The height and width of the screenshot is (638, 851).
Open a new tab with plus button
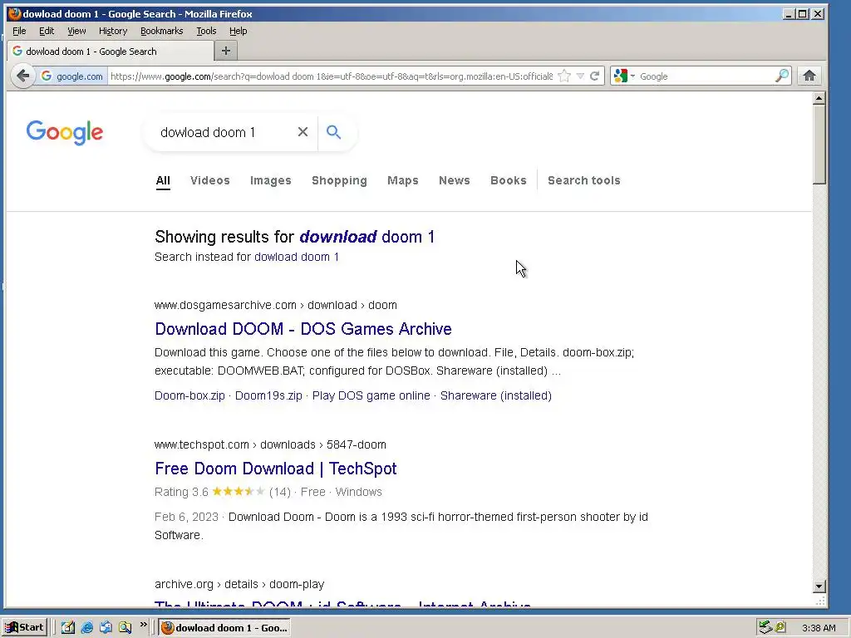226,51
